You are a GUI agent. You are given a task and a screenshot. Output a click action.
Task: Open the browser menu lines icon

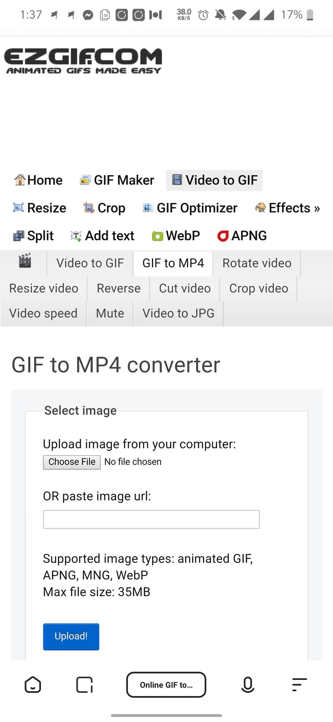(x=299, y=685)
